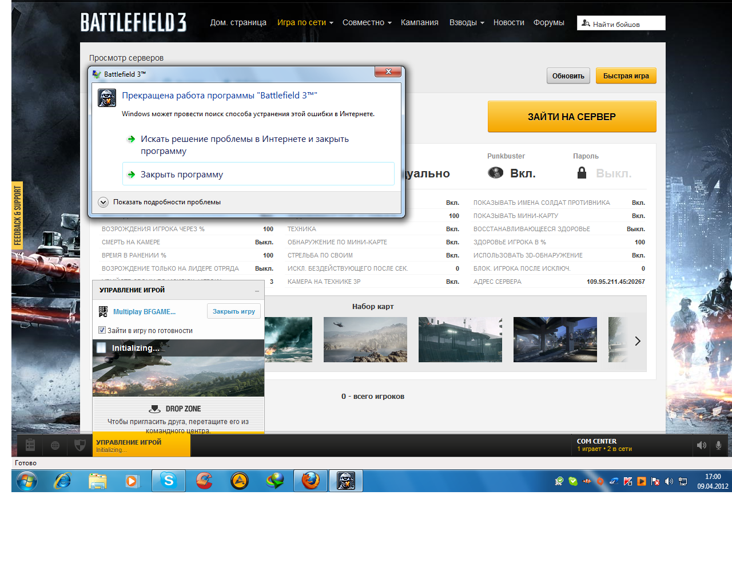
Task: Click the 'Зайти на сервер' join button
Action: (572, 117)
